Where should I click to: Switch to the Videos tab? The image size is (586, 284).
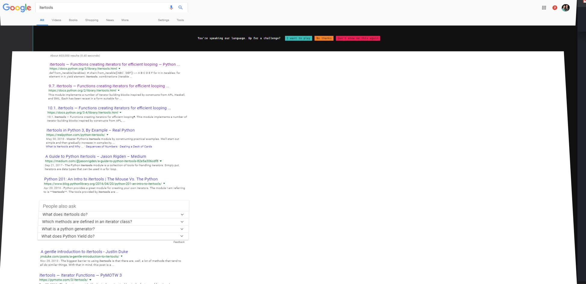tap(56, 20)
